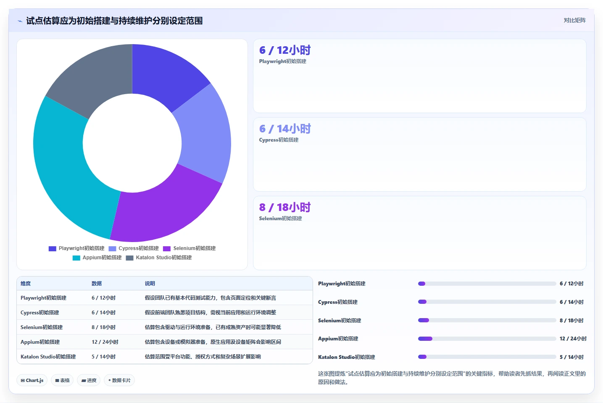Toggle Katalon Studio初始搭建 legend swatch

click(129, 258)
